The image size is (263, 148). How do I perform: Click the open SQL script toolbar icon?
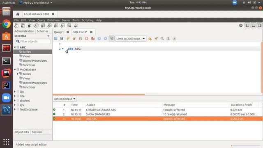23,25
